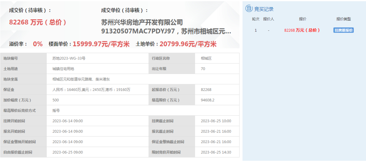The image size is (366, 161).
Task: Click the 起报总价（万元） label cell
Action: pyautogui.click(x=171, y=90)
